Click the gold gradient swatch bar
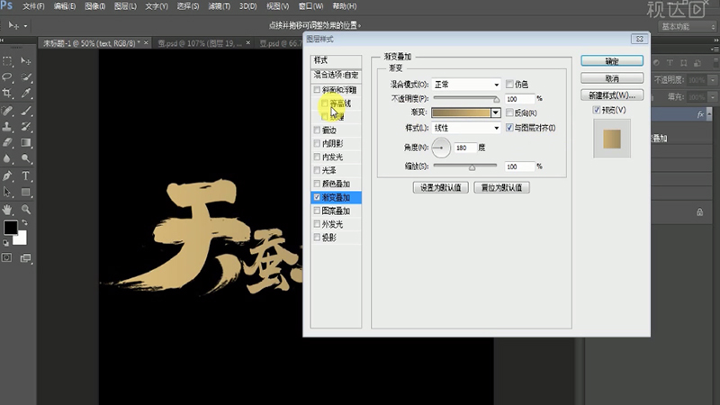This screenshot has height=405, width=720. click(461, 112)
